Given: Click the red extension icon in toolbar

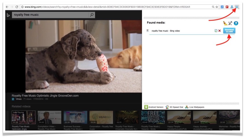Looking at the screenshot, I should coord(227,7).
